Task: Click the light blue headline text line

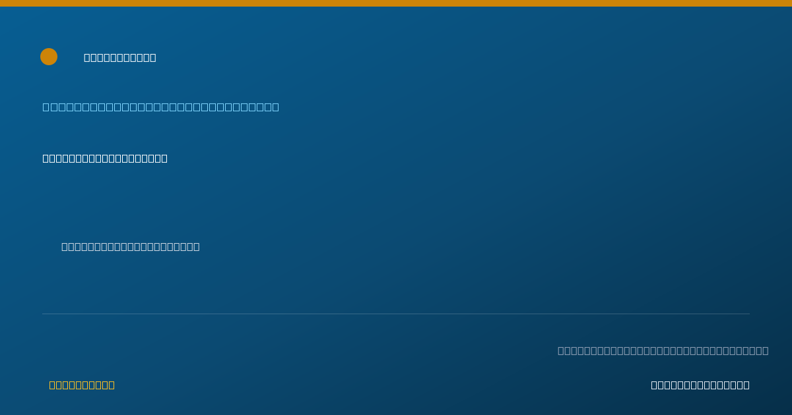Action: click(x=161, y=107)
